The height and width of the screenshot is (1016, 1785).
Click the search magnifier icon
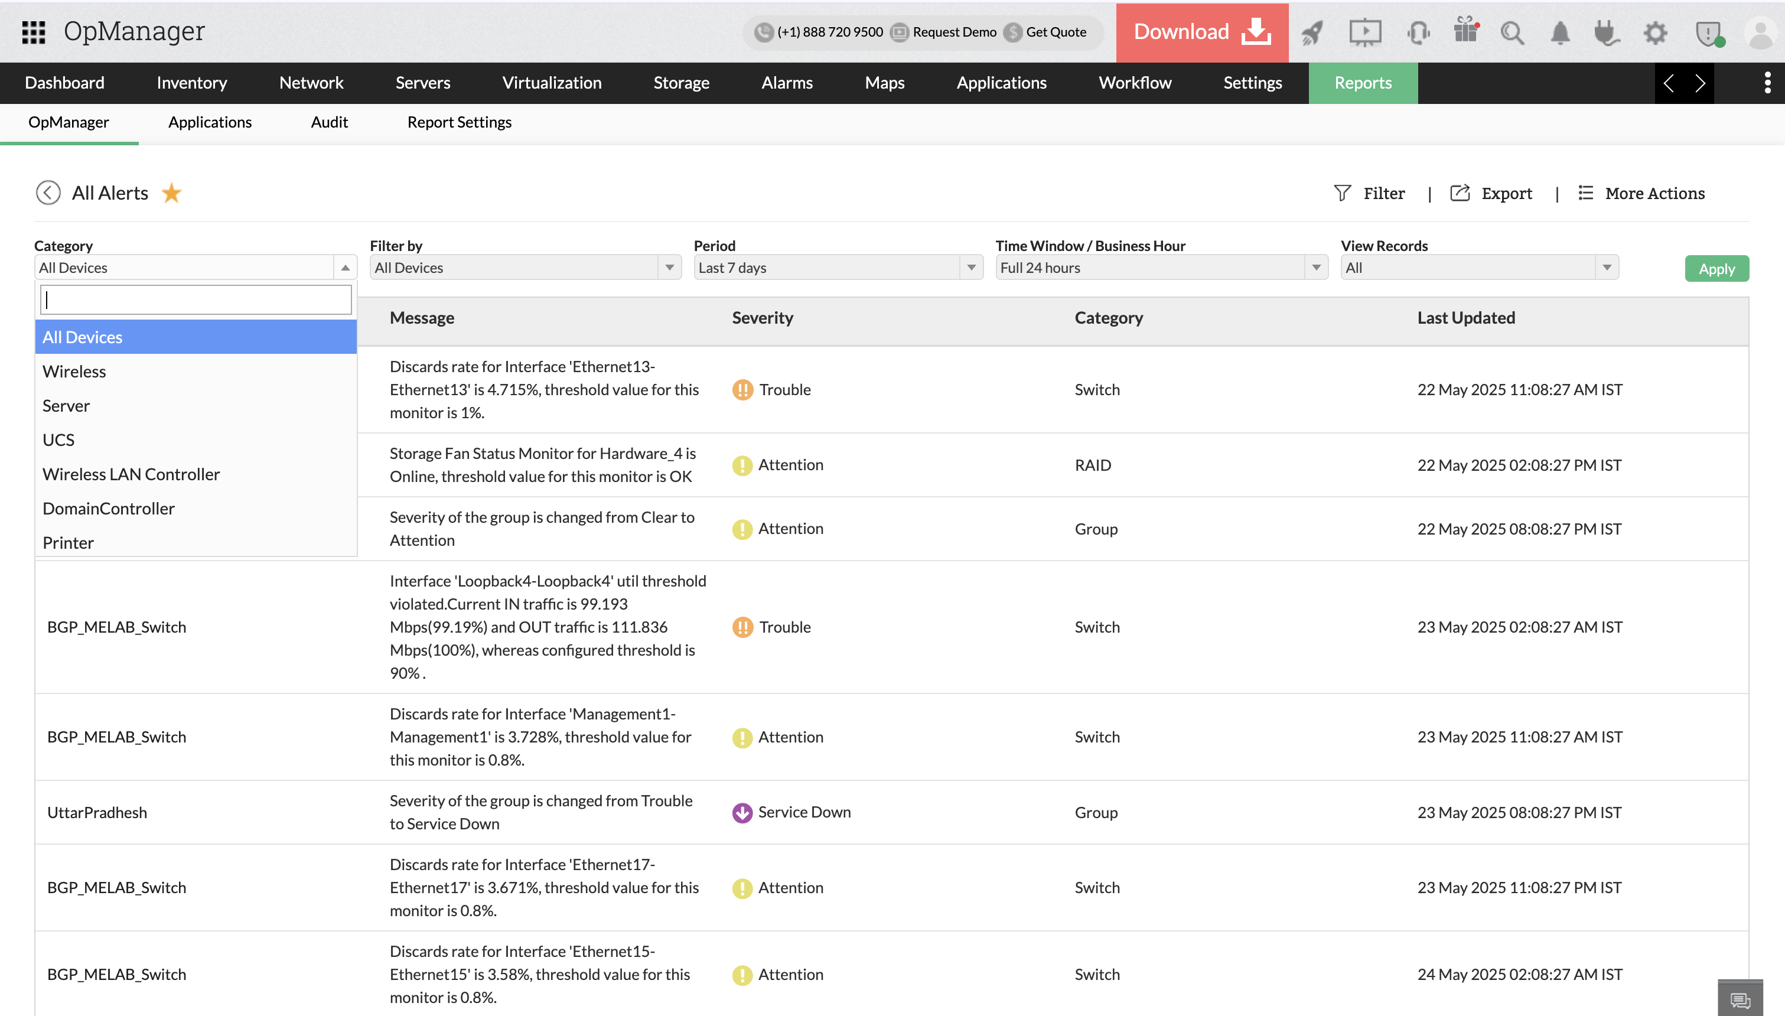(x=1512, y=33)
